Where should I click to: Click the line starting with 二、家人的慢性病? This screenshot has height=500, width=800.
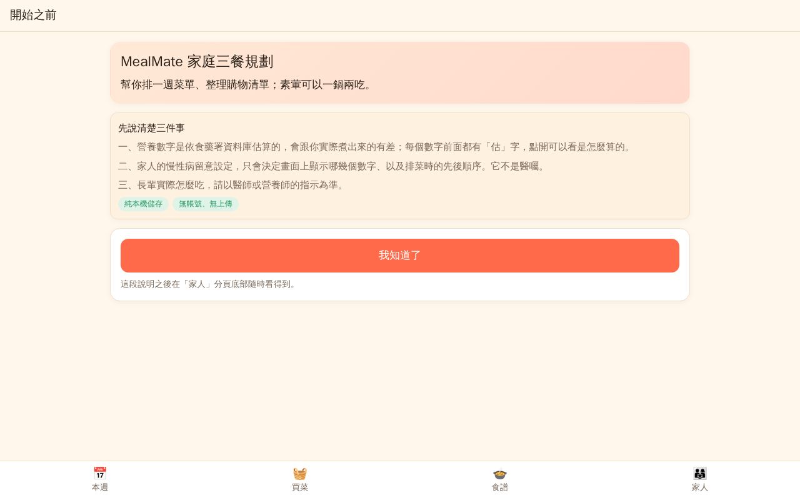point(333,166)
